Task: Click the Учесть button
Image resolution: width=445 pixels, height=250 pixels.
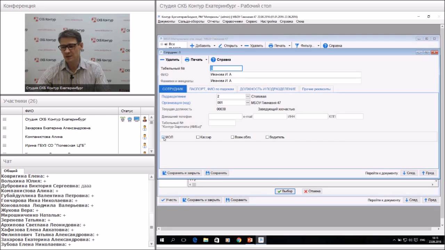Action: pyautogui.click(x=169, y=200)
